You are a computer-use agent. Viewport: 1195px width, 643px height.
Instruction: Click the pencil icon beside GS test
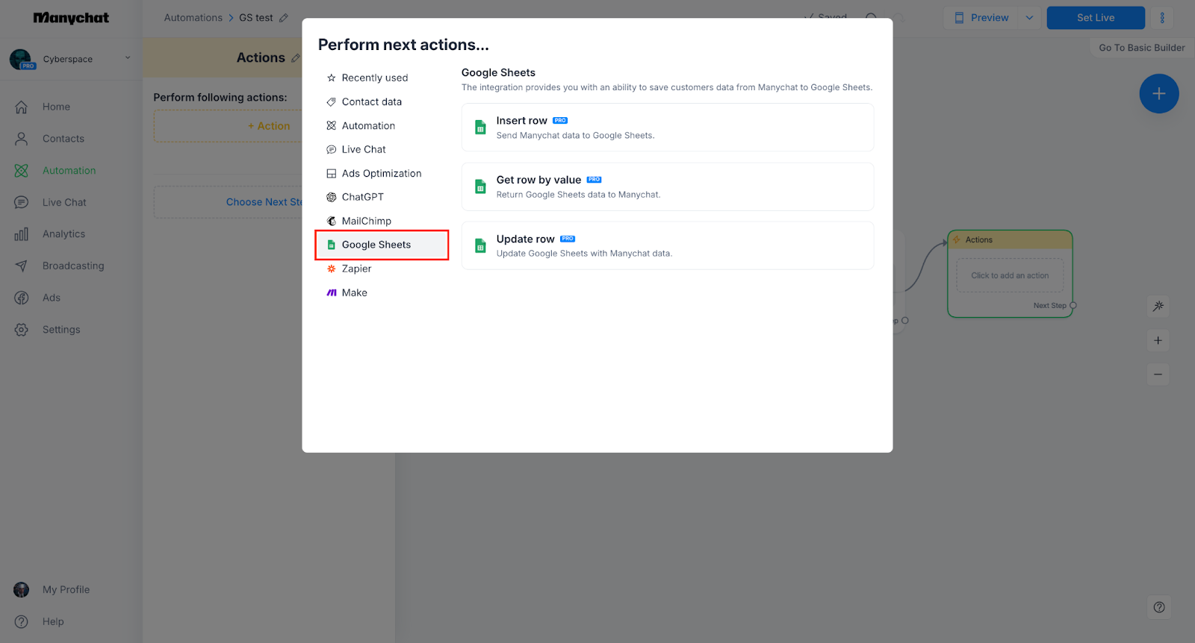(x=284, y=18)
